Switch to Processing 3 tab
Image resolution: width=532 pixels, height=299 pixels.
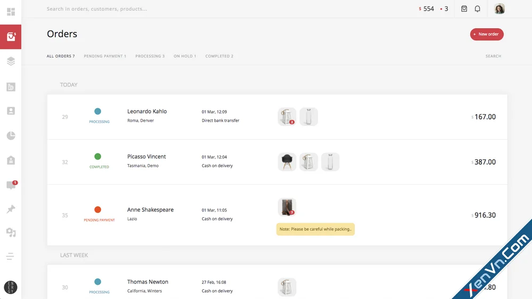pos(150,56)
